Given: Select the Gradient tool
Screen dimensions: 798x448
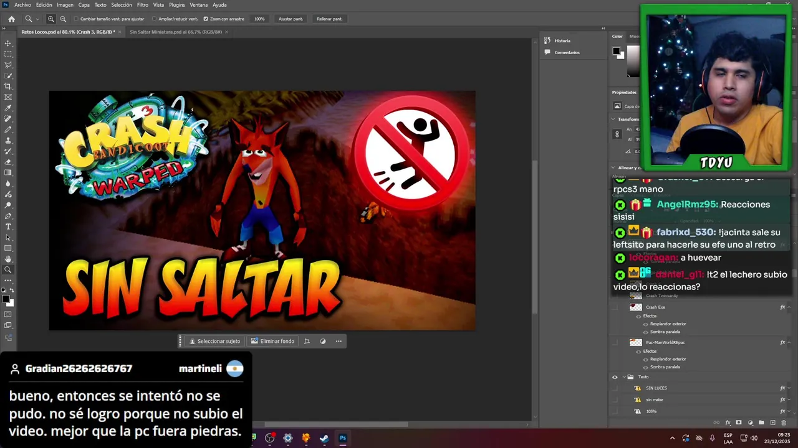Looking at the screenshot, I should 8,173.
